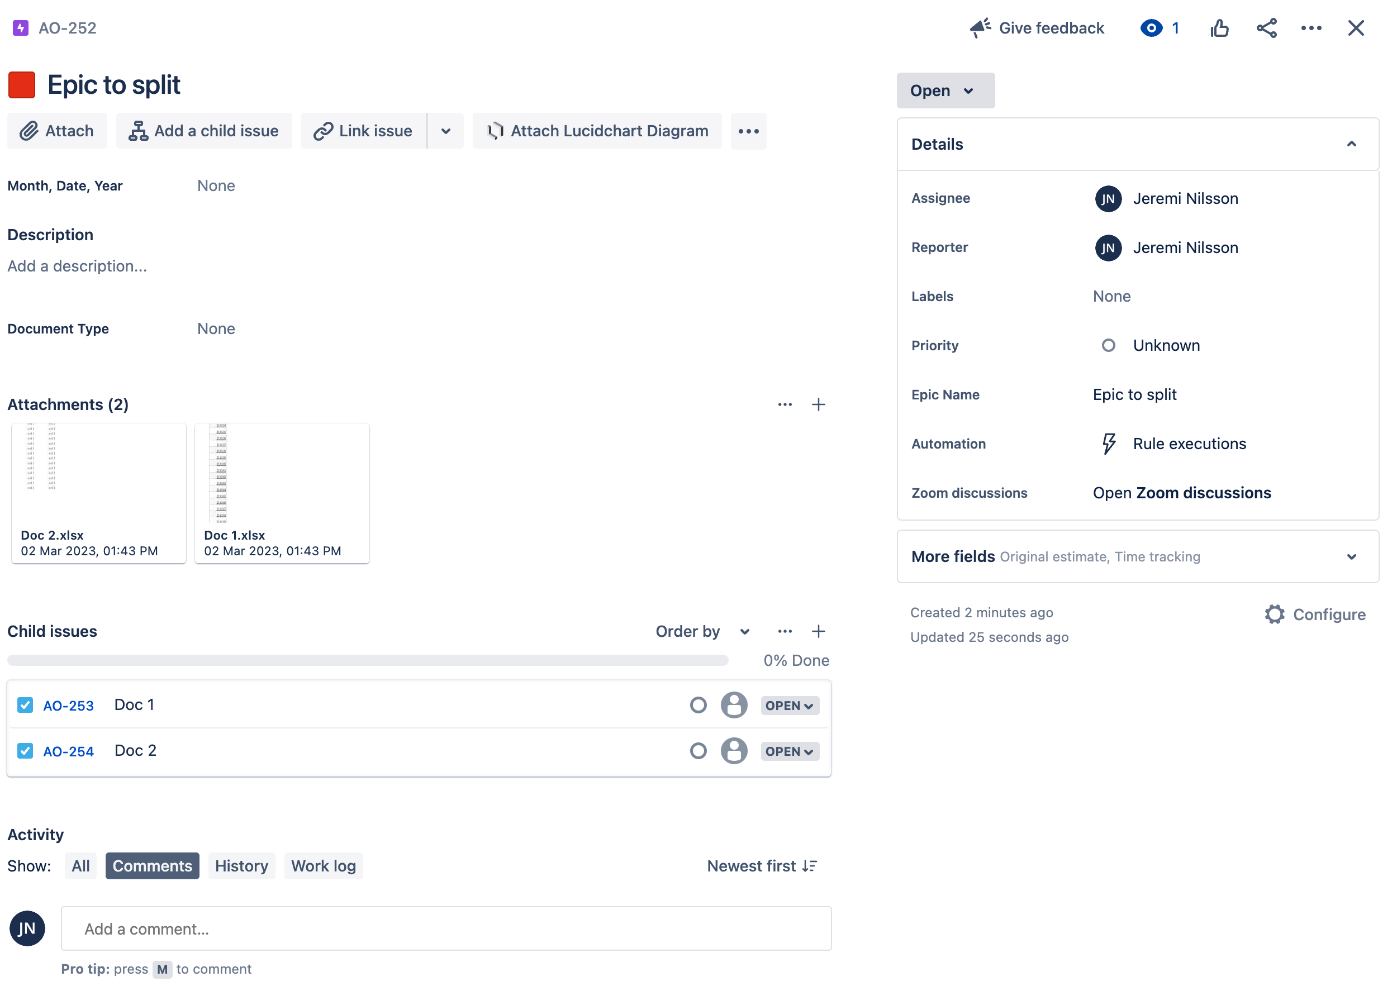The width and height of the screenshot is (1397, 991).
Task: Click the thumbs-up vote icon
Action: click(1219, 28)
